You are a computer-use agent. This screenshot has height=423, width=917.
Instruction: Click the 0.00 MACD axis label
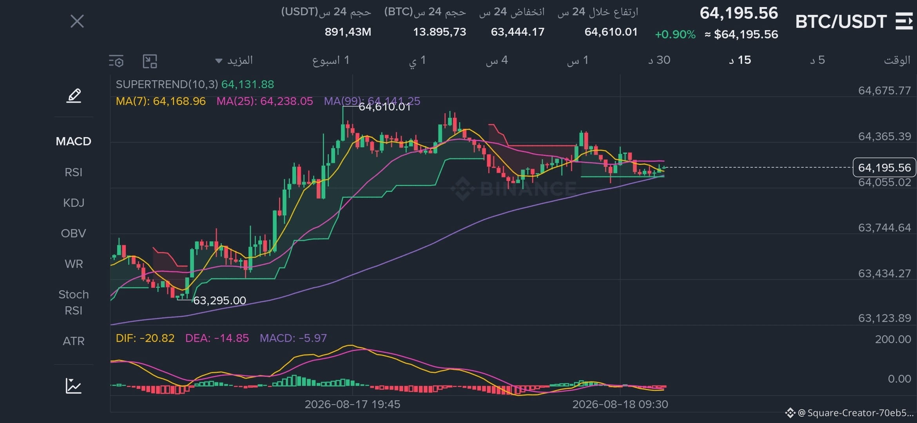pyautogui.click(x=899, y=379)
